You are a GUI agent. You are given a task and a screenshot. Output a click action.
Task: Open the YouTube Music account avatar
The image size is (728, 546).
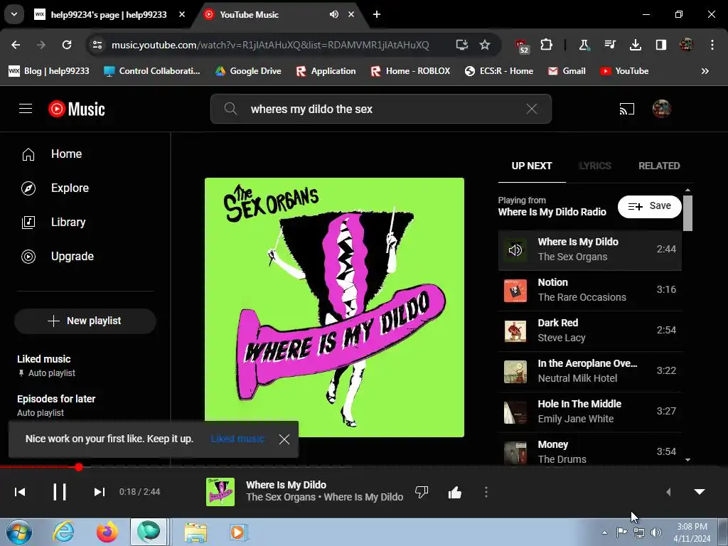[x=662, y=109]
